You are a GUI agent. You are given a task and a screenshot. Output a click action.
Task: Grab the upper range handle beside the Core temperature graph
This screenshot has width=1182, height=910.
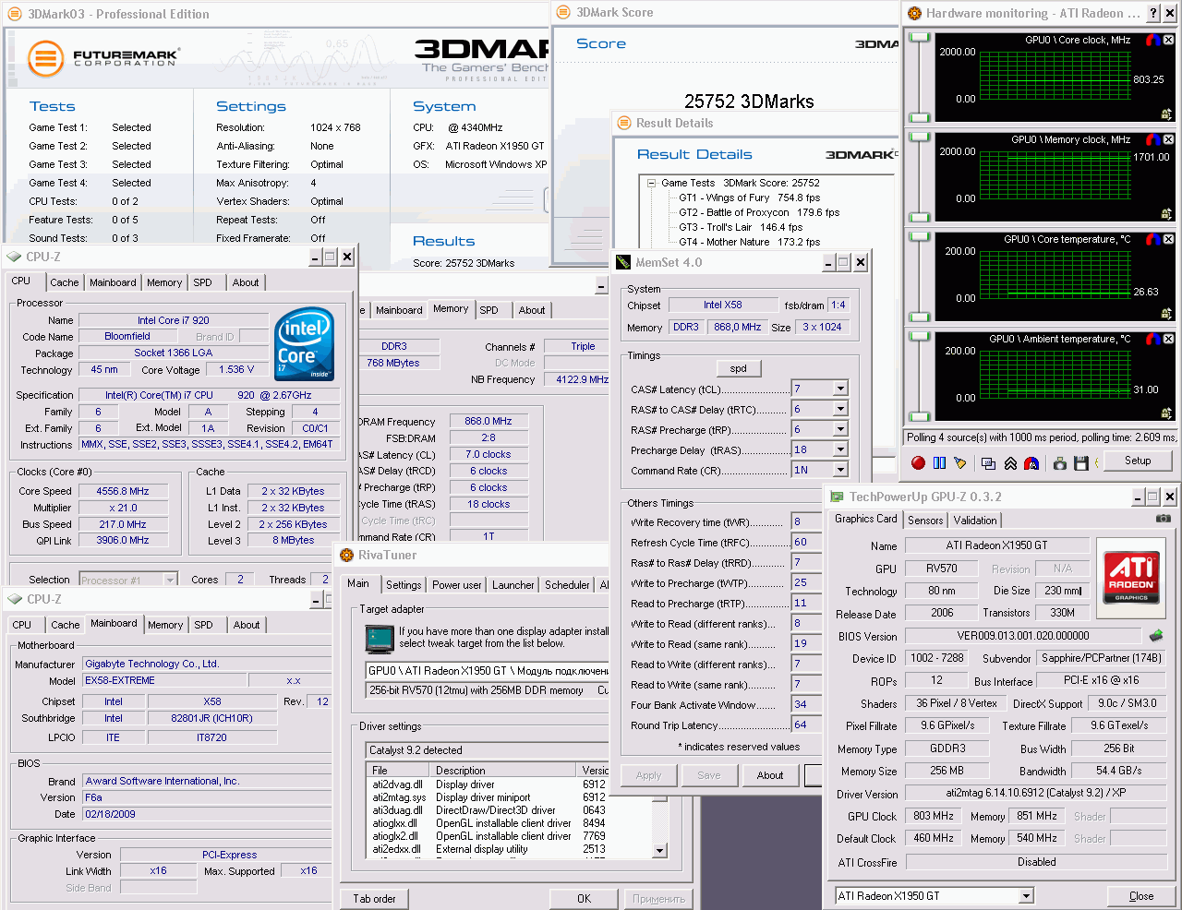[920, 237]
